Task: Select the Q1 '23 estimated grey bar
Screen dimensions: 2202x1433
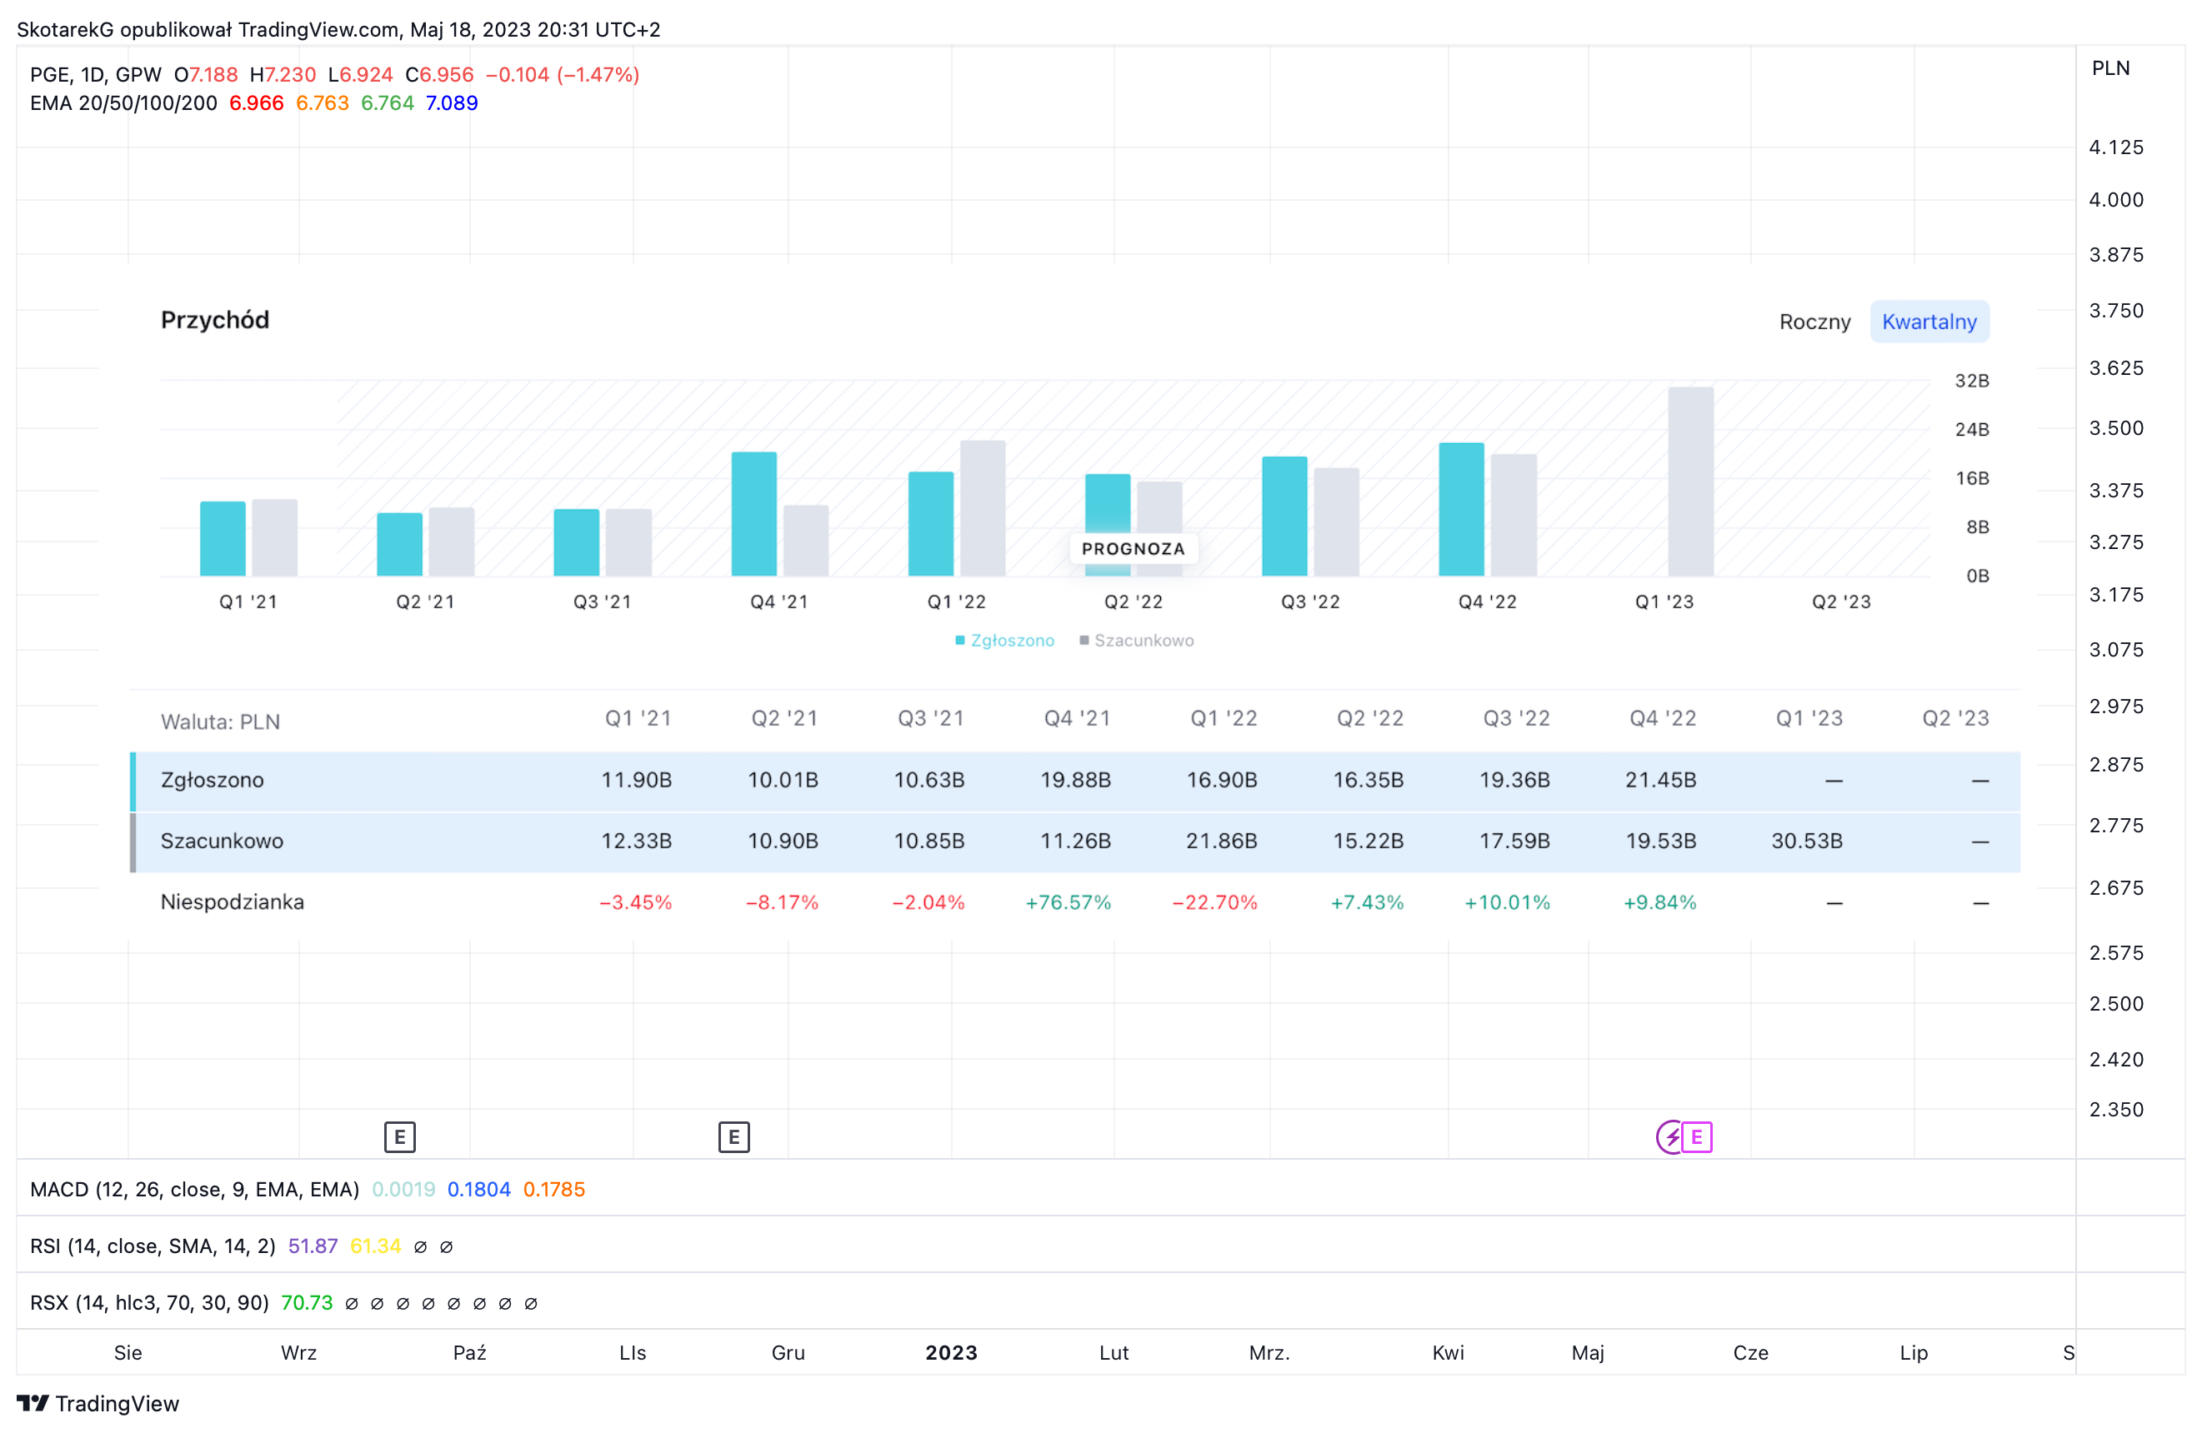Action: click(1690, 482)
